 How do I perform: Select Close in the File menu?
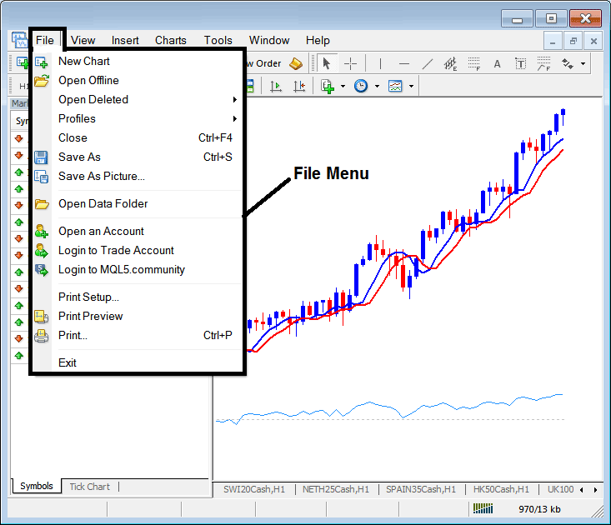coord(138,137)
